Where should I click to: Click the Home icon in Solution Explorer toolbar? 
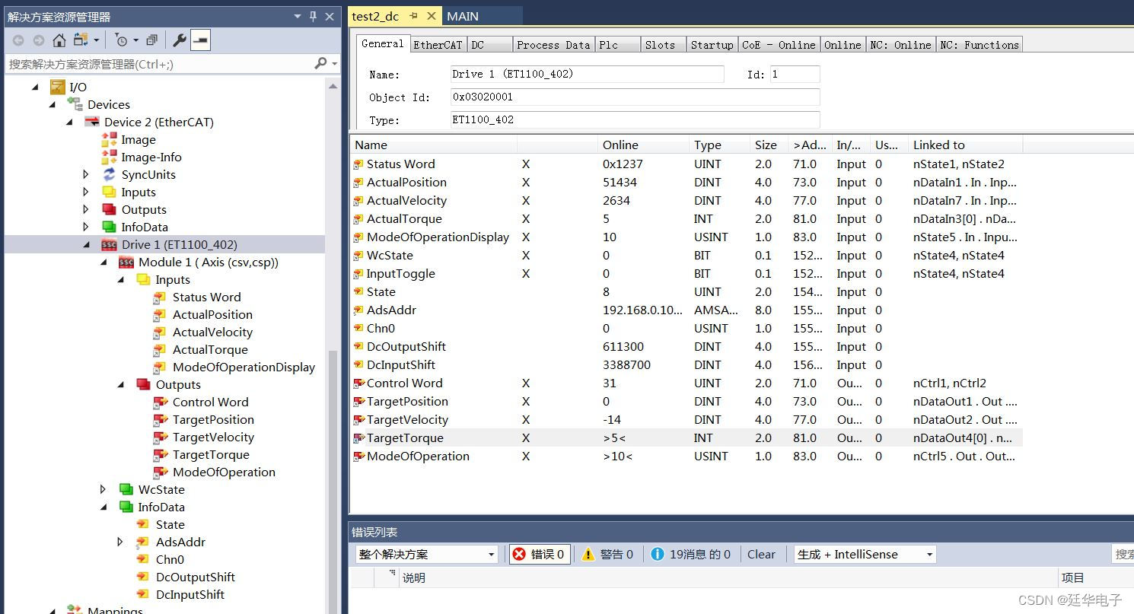(59, 40)
